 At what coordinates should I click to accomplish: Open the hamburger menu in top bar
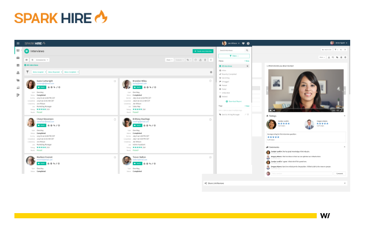tap(18, 43)
